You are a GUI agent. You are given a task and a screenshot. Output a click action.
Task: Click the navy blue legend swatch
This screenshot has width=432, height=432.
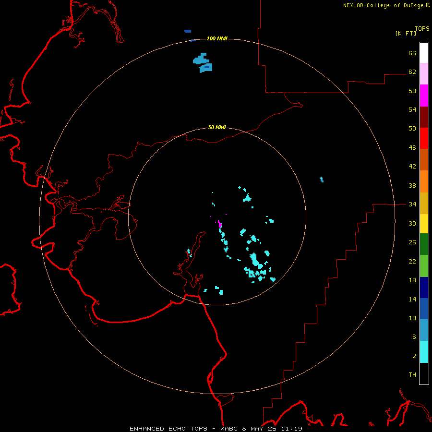[x=424, y=288]
